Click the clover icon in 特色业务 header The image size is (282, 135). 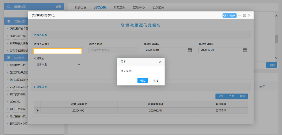[9, 58]
